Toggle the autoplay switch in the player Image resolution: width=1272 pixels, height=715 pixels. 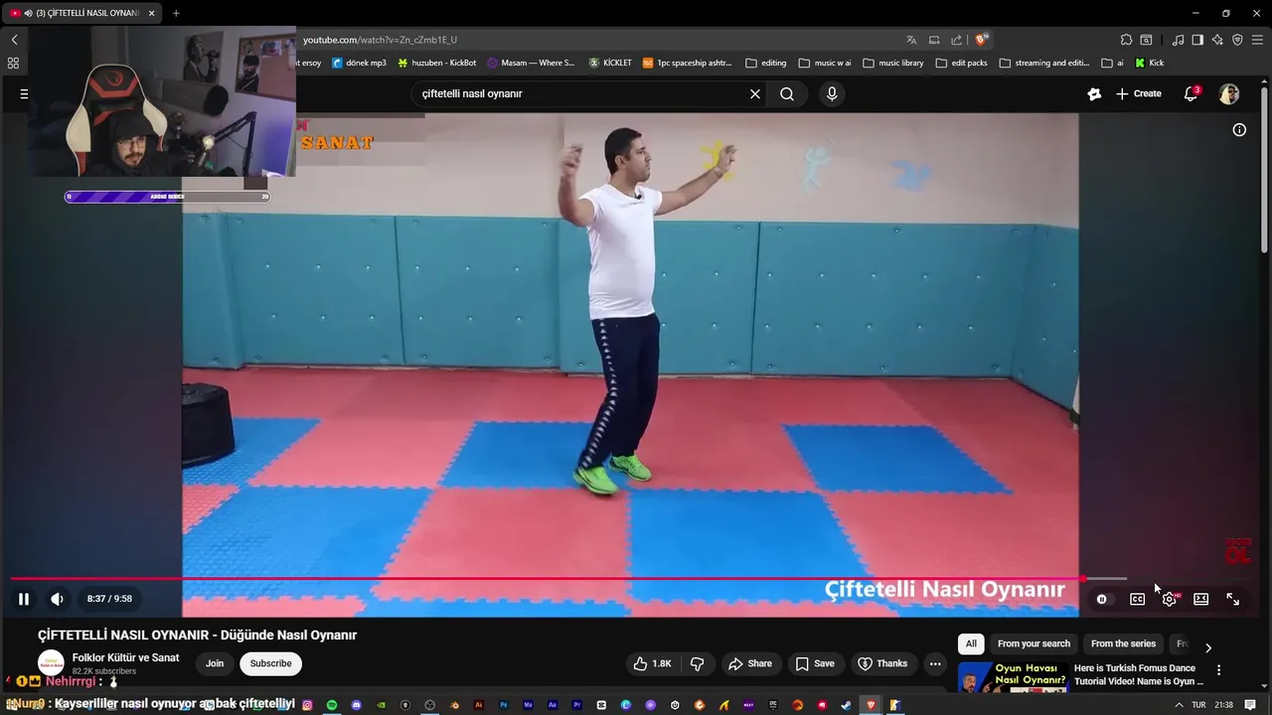[x=1102, y=599]
